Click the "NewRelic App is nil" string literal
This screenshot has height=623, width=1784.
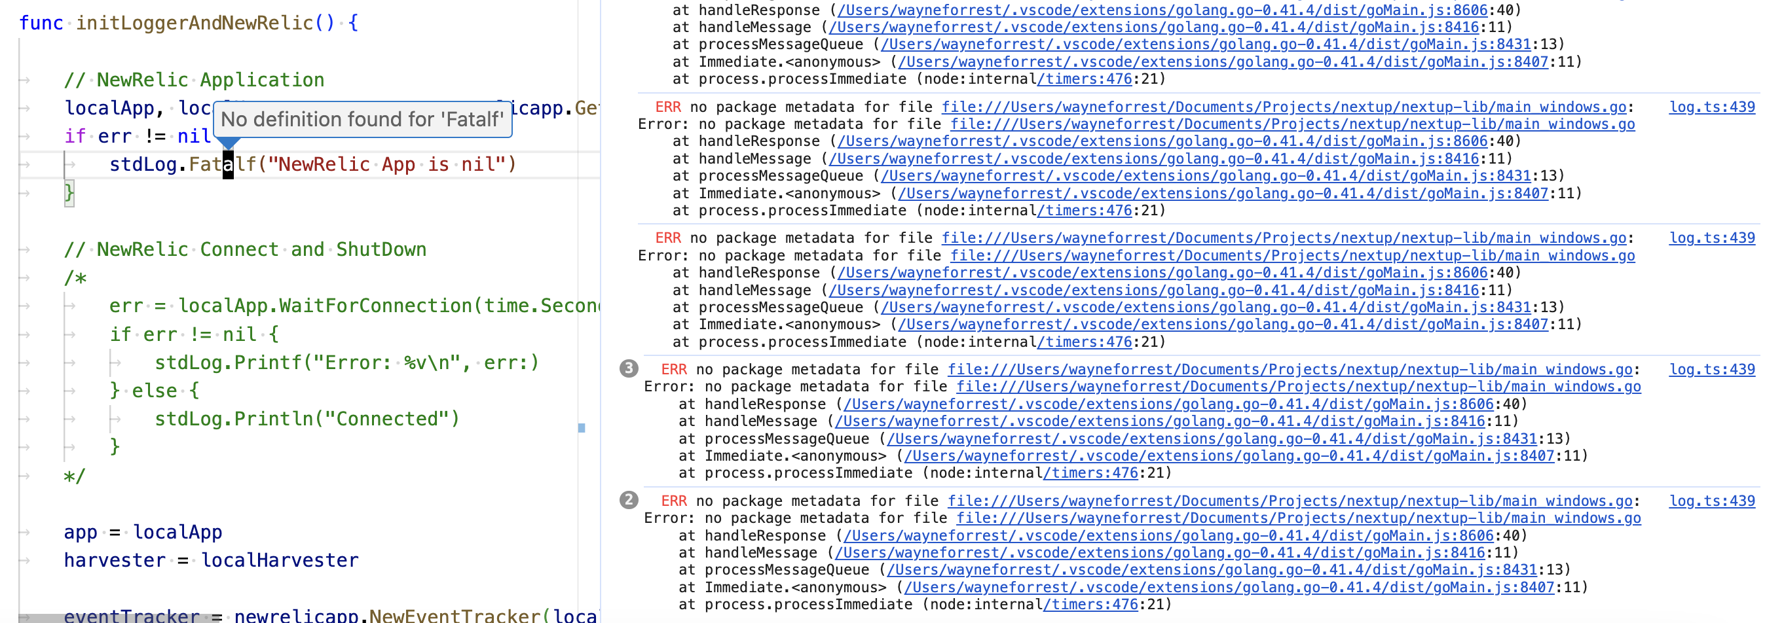386,164
